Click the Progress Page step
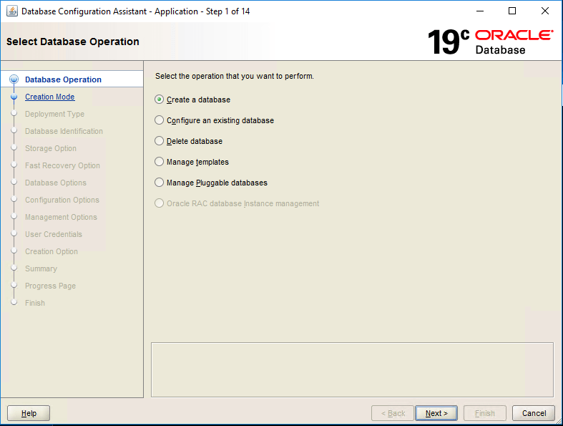563x426 pixels. [x=50, y=286]
